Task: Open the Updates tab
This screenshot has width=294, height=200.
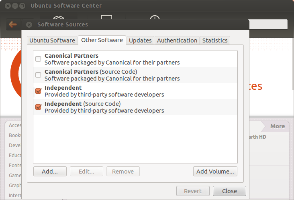Action: point(140,40)
